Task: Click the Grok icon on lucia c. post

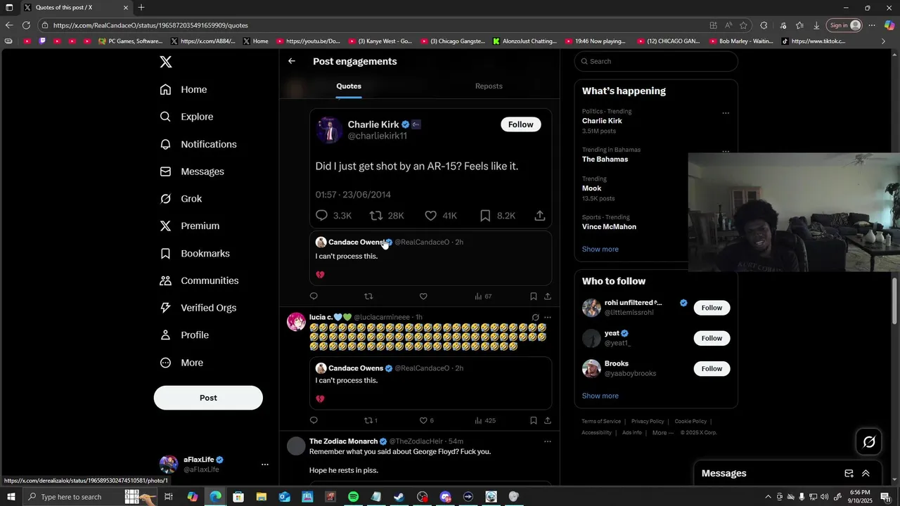Action: [535, 318]
